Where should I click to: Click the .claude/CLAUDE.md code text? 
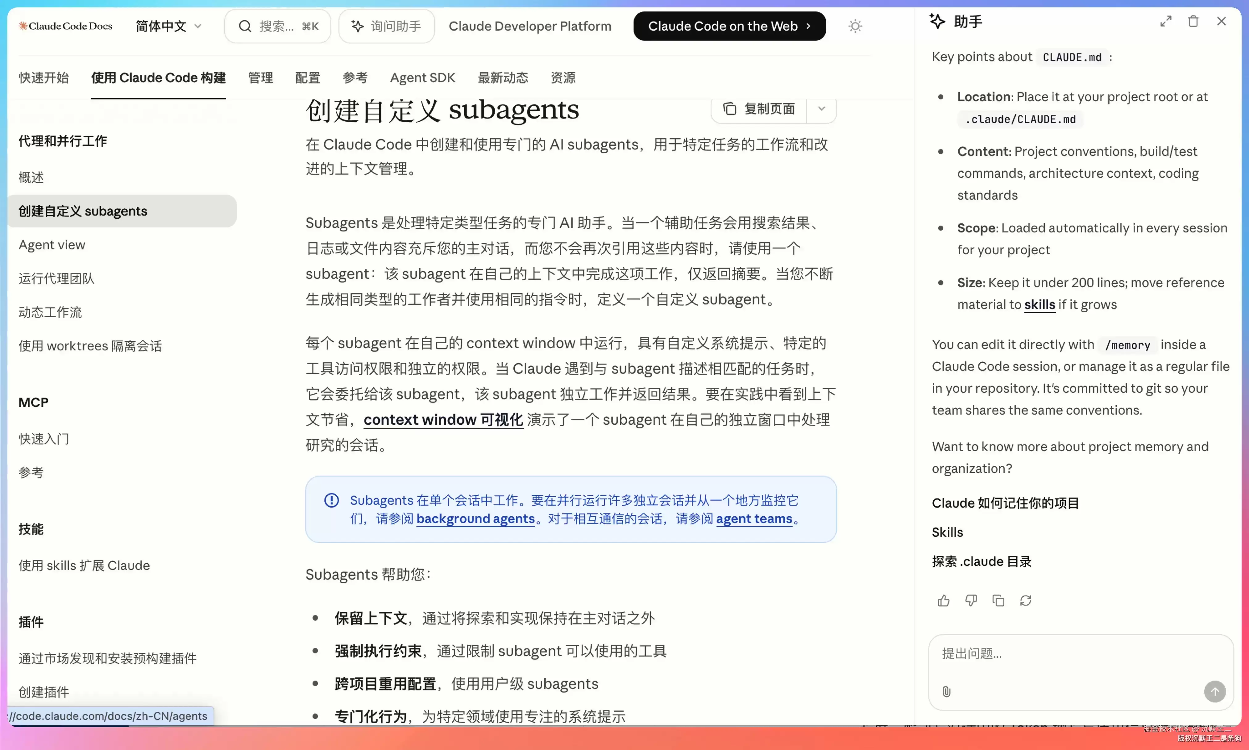coord(1020,119)
